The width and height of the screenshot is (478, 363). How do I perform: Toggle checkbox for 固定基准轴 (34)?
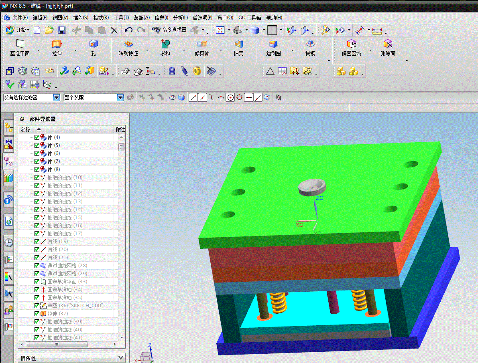[37, 290]
